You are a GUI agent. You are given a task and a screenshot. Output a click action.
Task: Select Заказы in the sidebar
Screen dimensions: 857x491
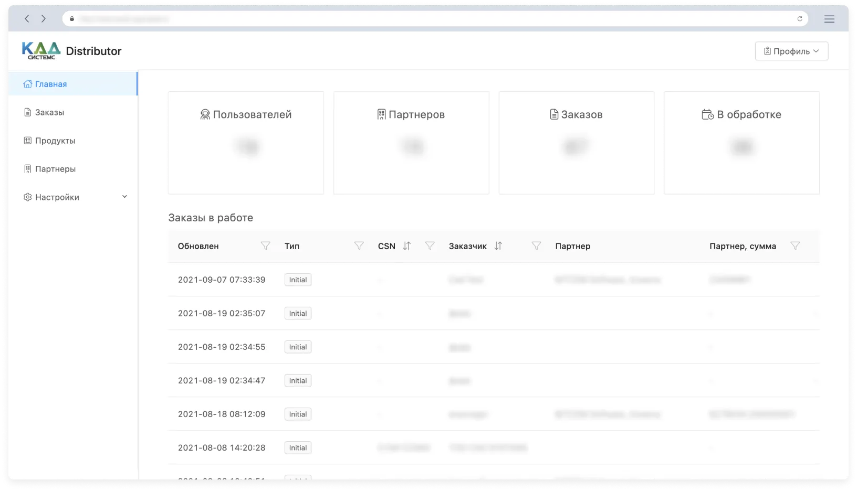click(x=50, y=112)
